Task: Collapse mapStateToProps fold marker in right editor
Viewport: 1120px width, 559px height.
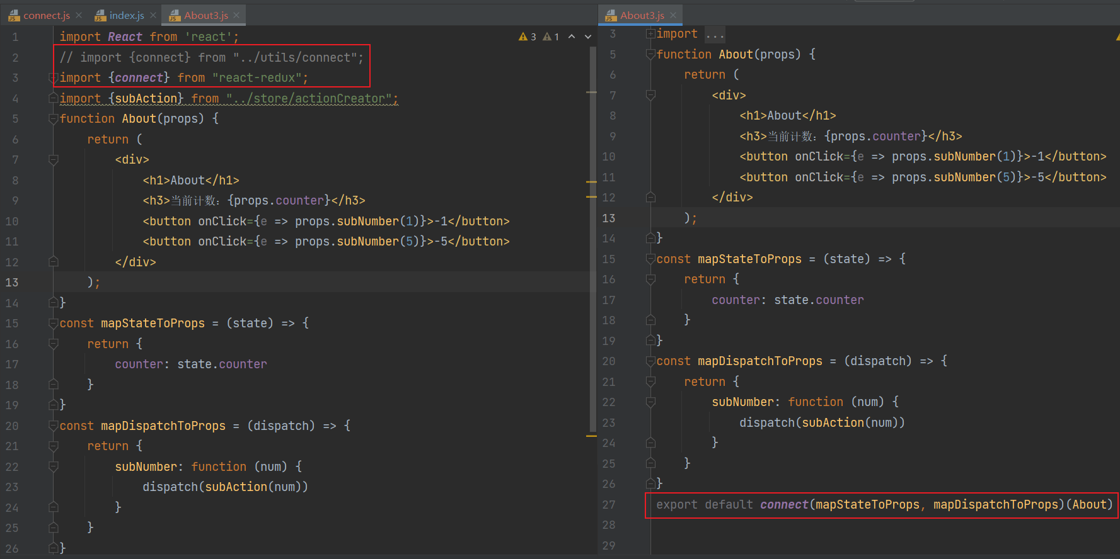Action: pos(650,259)
